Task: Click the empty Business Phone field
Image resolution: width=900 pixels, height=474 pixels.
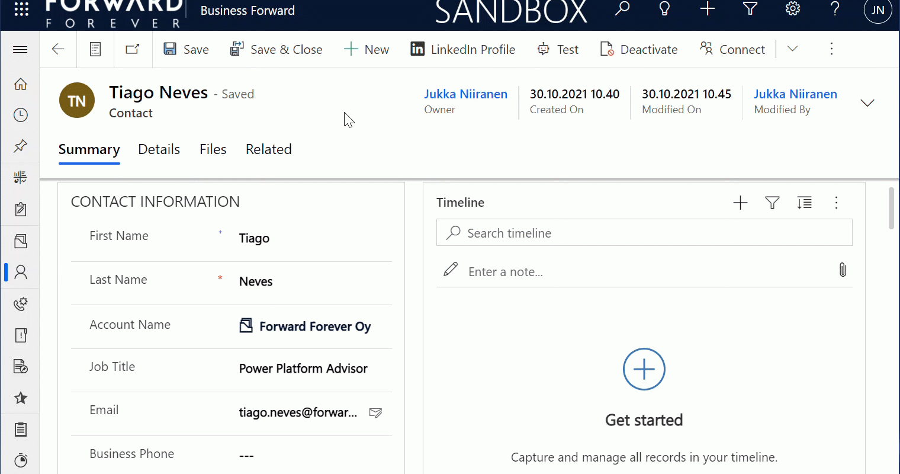Action: tap(315, 456)
